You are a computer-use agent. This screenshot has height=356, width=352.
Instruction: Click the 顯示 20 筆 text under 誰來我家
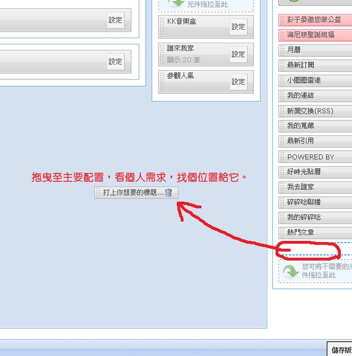[x=183, y=60]
